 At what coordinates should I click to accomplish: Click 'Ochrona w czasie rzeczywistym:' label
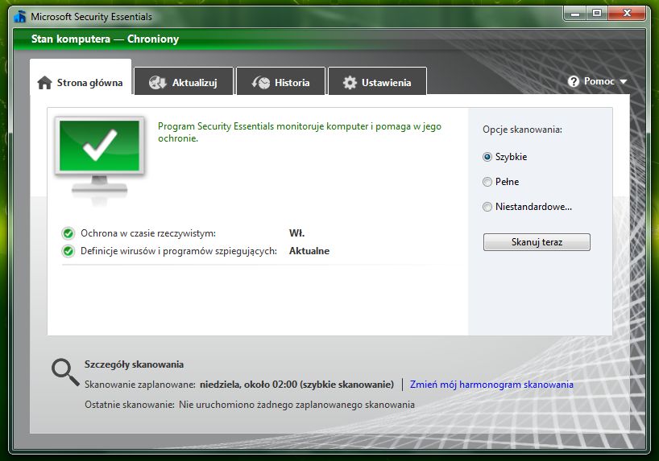(148, 233)
